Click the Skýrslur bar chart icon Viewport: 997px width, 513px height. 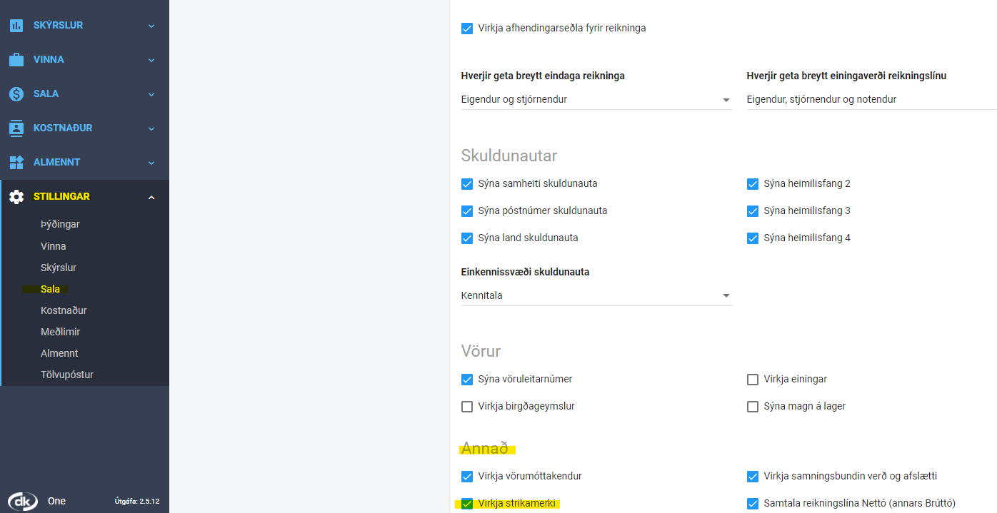coord(16,26)
